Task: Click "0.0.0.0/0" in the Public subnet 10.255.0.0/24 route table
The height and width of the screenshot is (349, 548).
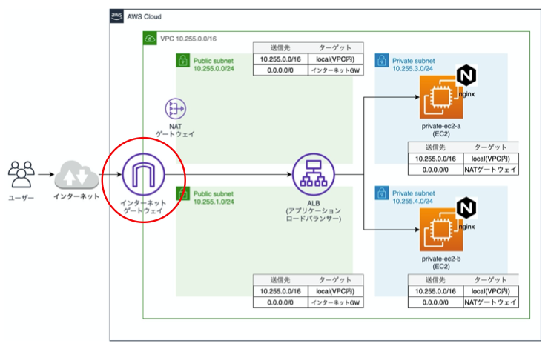Action: [280, 70]
